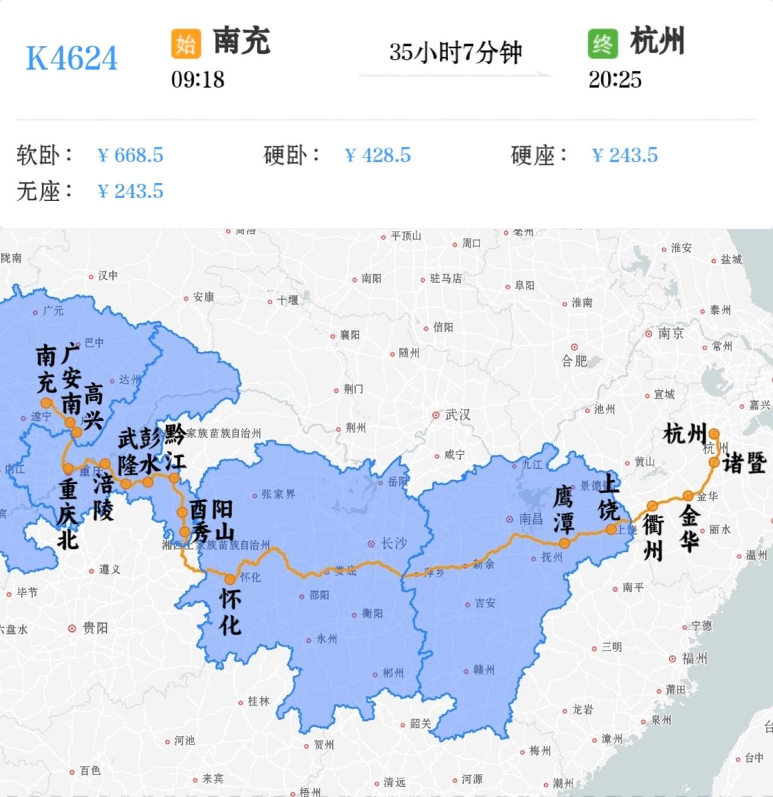Click the 硬座 fare ¥243.5
The image size is (773, 797).
coord(625,155)
